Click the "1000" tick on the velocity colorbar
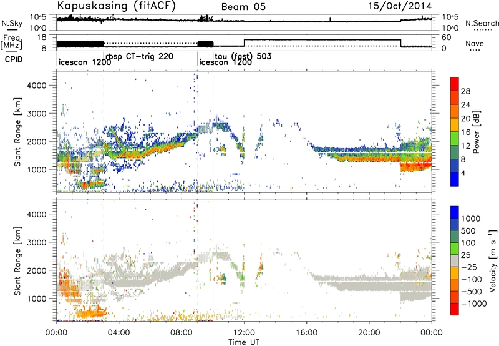The width and height of the screenshot is (499, 346). coord(471,219)
